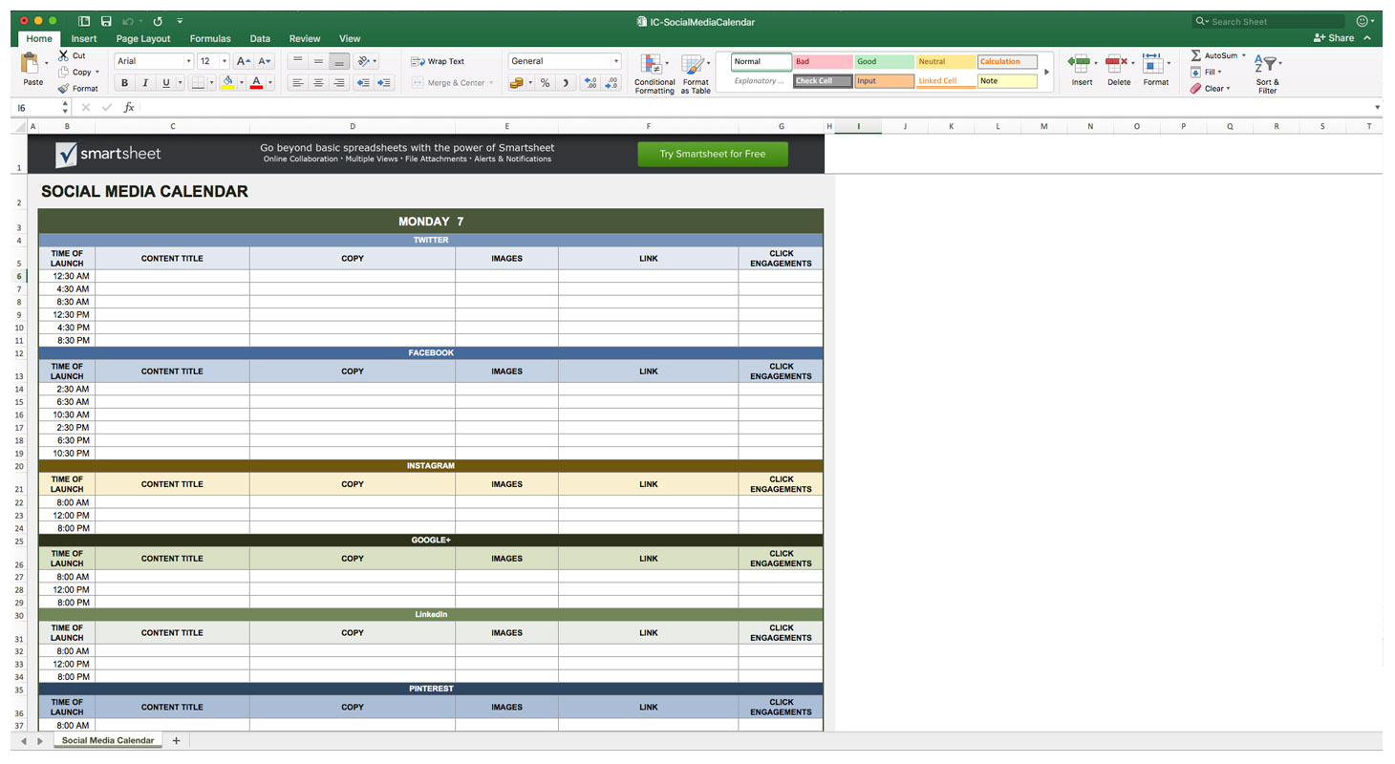This screenshot has height=764, width=1395.
Task: Apply comma style number format
Action: [566, 83]
